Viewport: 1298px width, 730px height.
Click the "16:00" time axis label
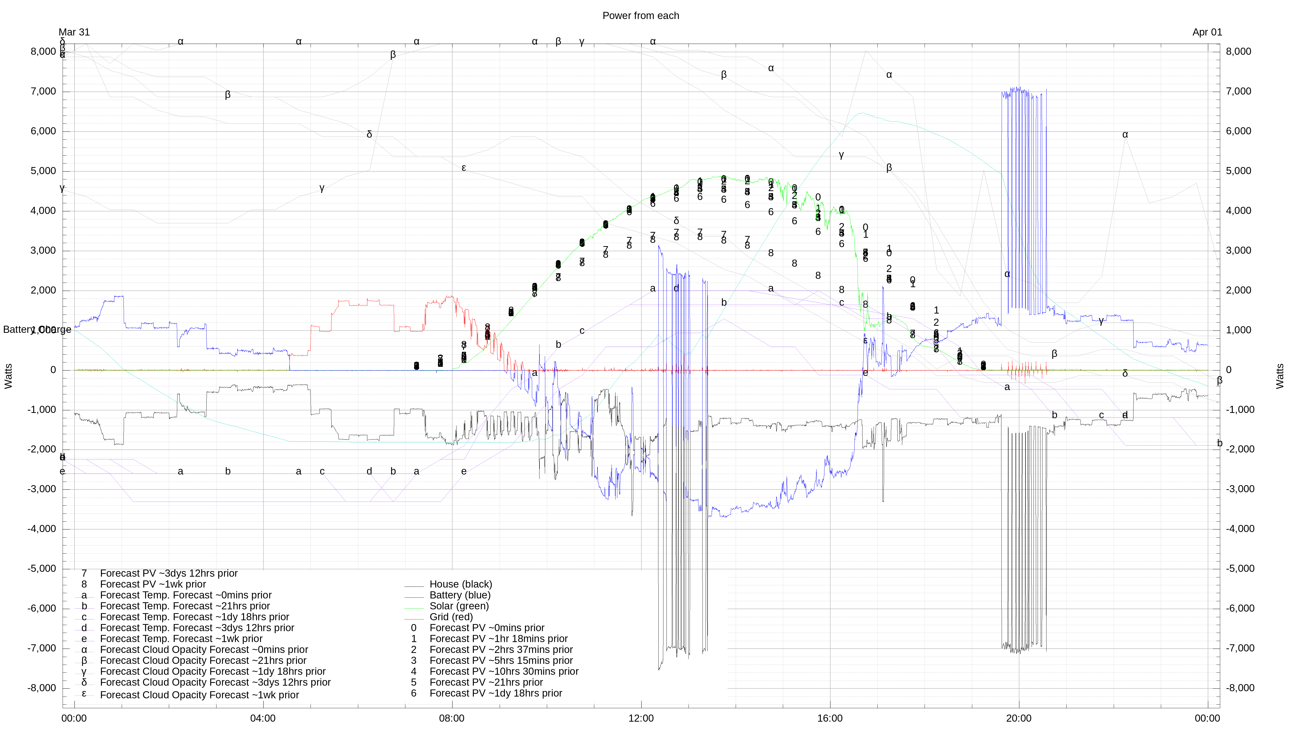(830, 718)
